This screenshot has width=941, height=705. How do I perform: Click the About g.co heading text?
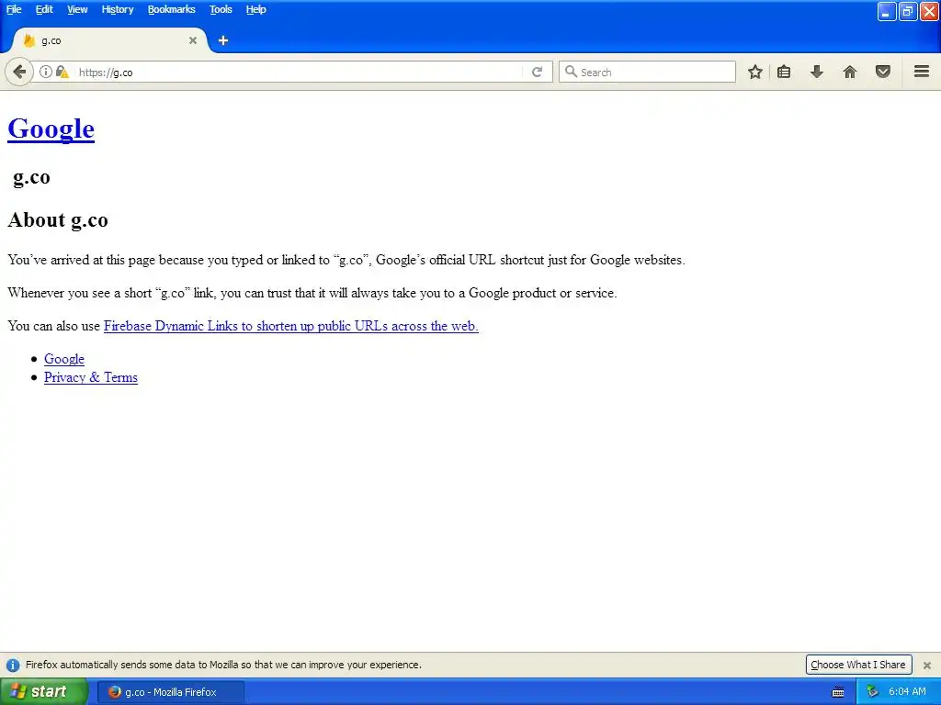click(58, 220)
